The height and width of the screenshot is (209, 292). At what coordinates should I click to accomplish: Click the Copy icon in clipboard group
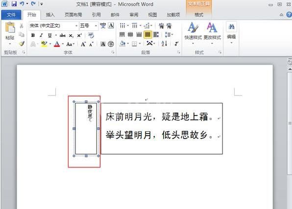click(x=22, y=34)
